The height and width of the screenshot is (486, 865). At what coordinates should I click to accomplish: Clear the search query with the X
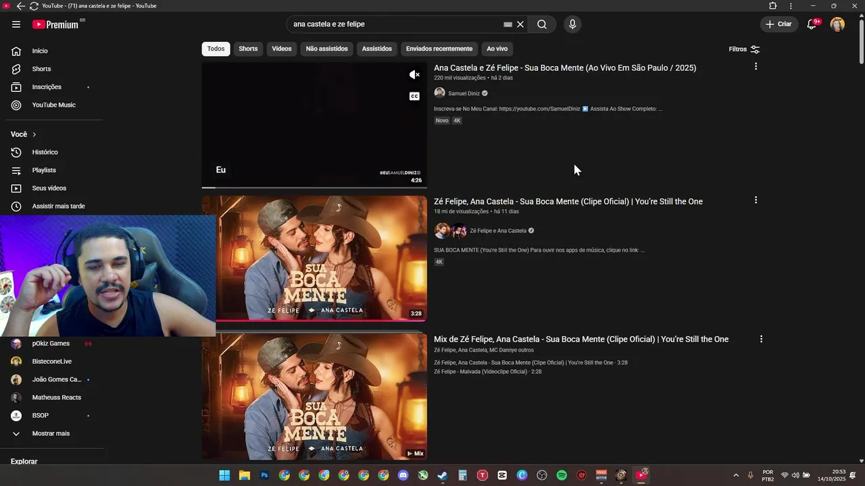click(x=520, y=24)
